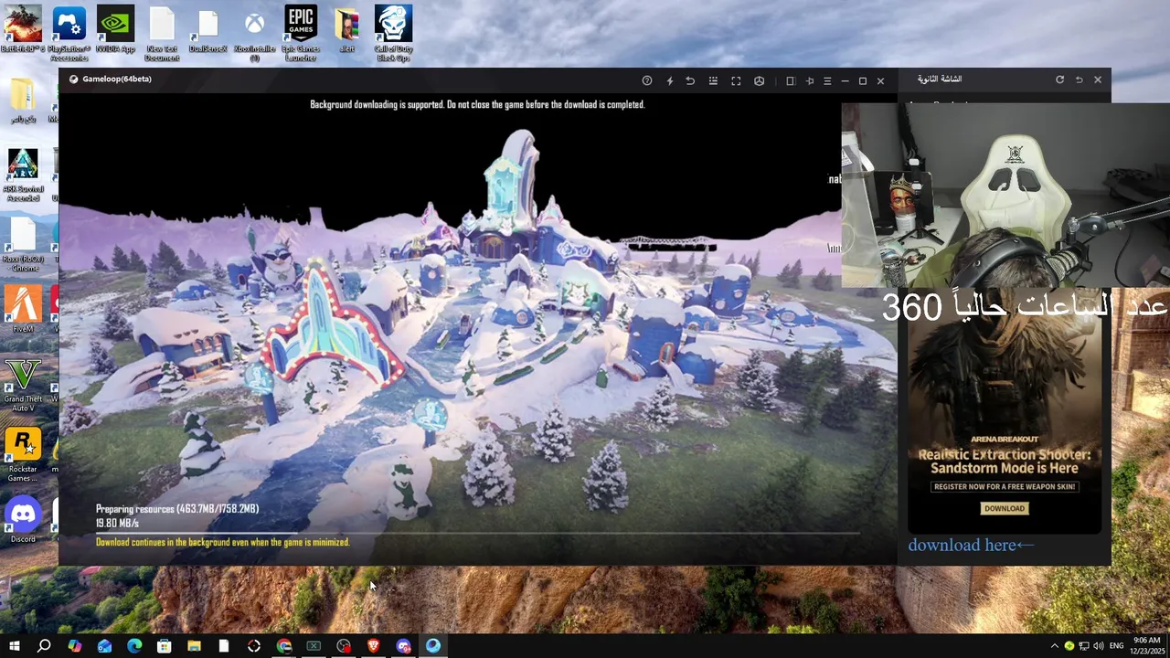Screen dimensions: 1170x658
Task: Switch to Gameloop taskbar icon
Action: click(x=433, y=646)
